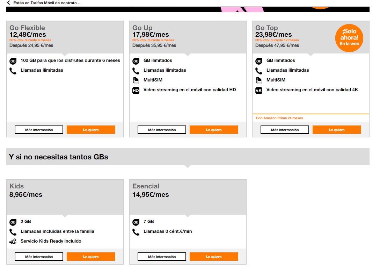Click the GB icon in Kids card
Viewport: 387px width, 273px height.
[x=13, y=222]
